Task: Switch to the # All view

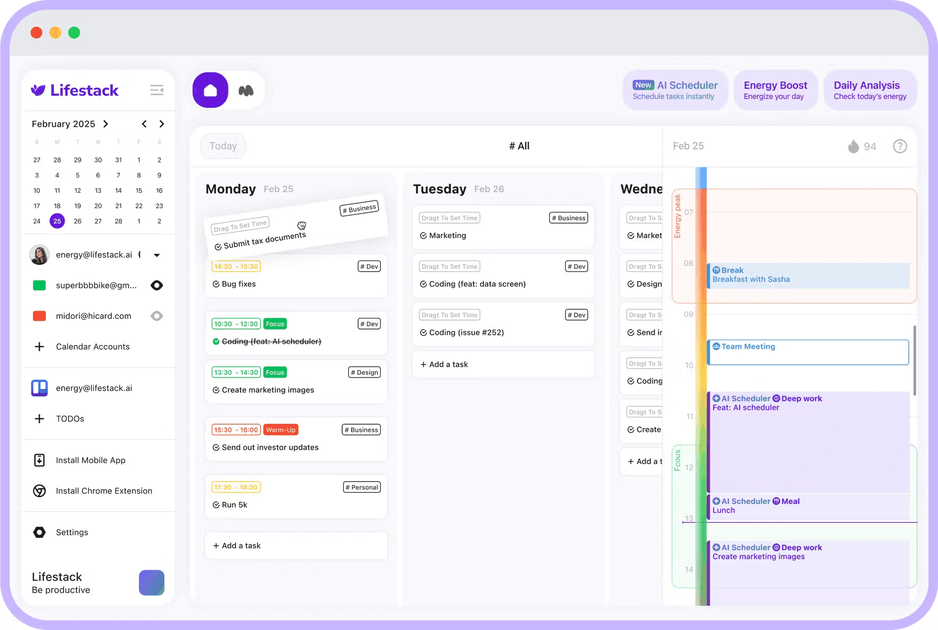Action: (519, 146)
